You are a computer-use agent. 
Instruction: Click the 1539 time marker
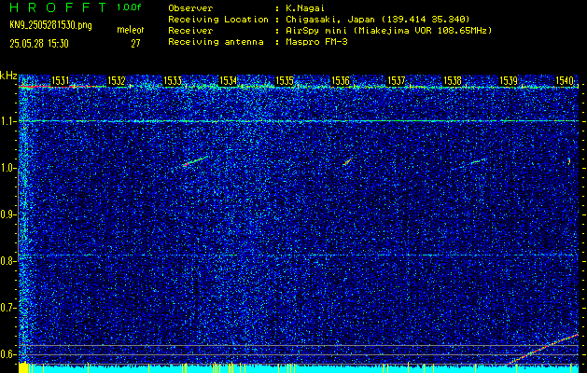click(509, 80)
